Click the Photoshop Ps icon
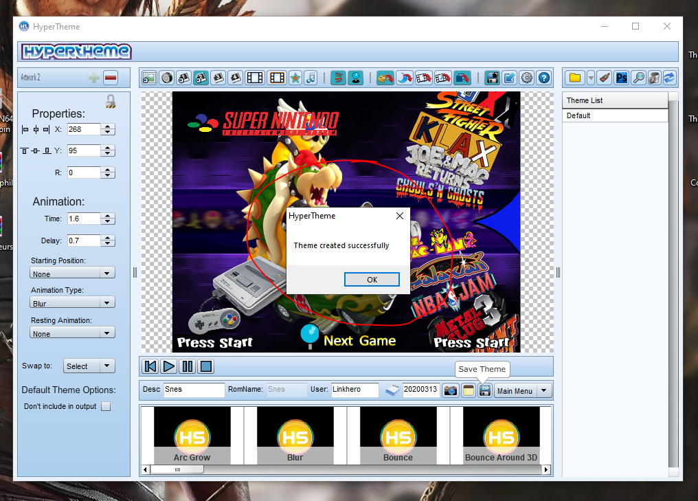 [x=622, y=78]
